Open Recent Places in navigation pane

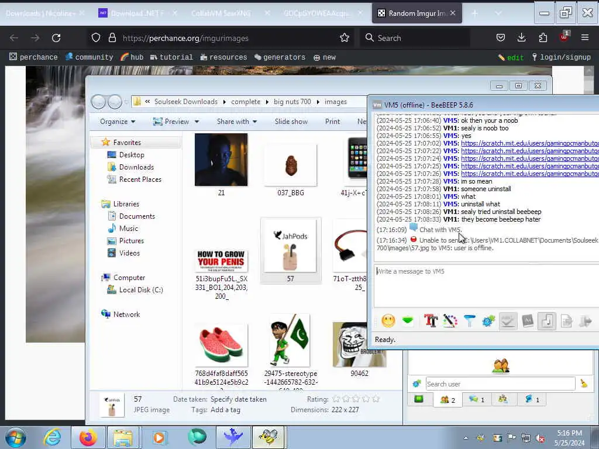pos(140,179)
